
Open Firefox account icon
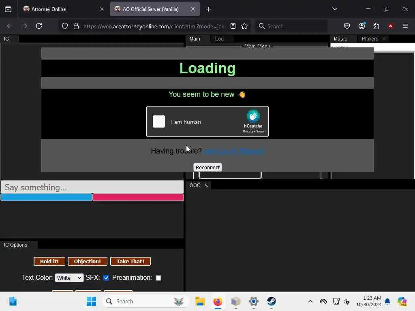362,26
